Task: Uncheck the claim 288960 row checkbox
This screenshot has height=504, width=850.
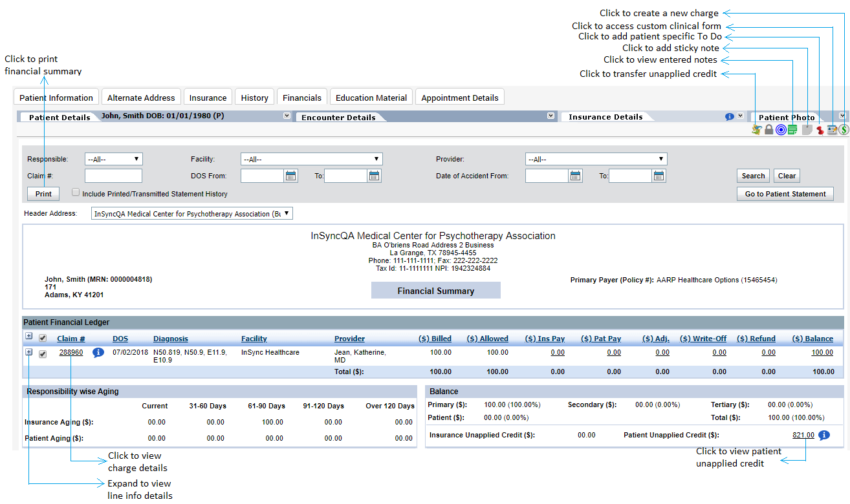Action: click(x=43, y=352)
